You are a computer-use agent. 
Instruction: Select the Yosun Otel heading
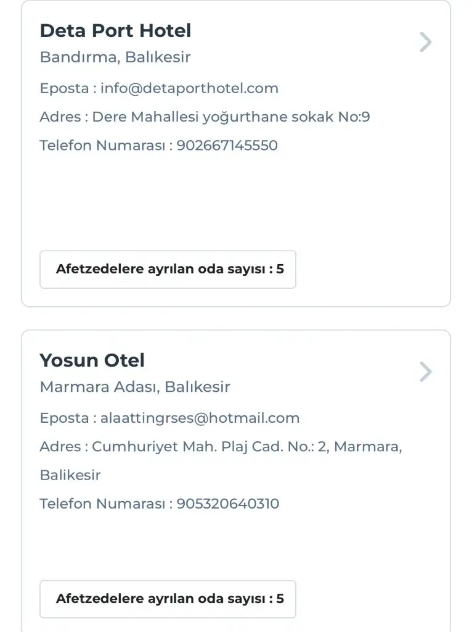(x=92, y=360)
